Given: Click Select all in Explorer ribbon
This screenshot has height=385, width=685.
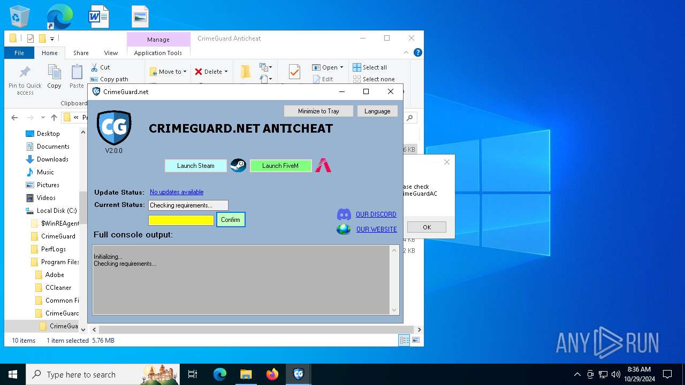Looking at the screenshot, I should tap(370, 67).
